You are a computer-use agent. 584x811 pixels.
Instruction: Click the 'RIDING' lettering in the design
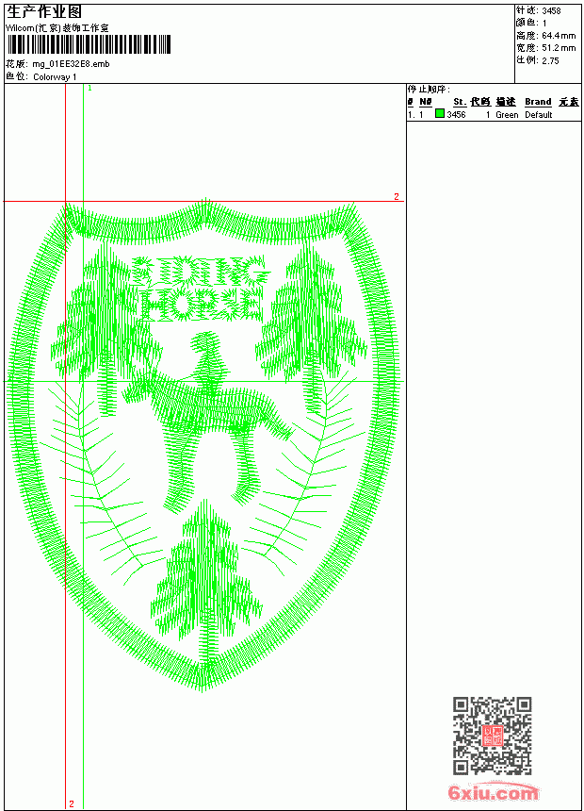201,270
